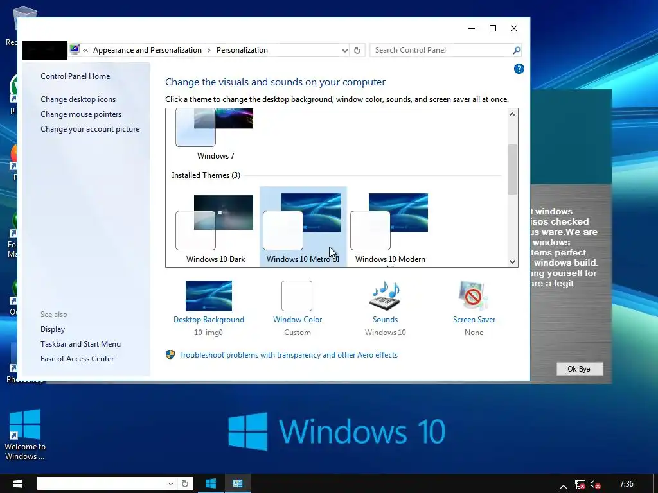
Task: Select the Windows 10 Modern theme
Action: (x=390, y=227)
